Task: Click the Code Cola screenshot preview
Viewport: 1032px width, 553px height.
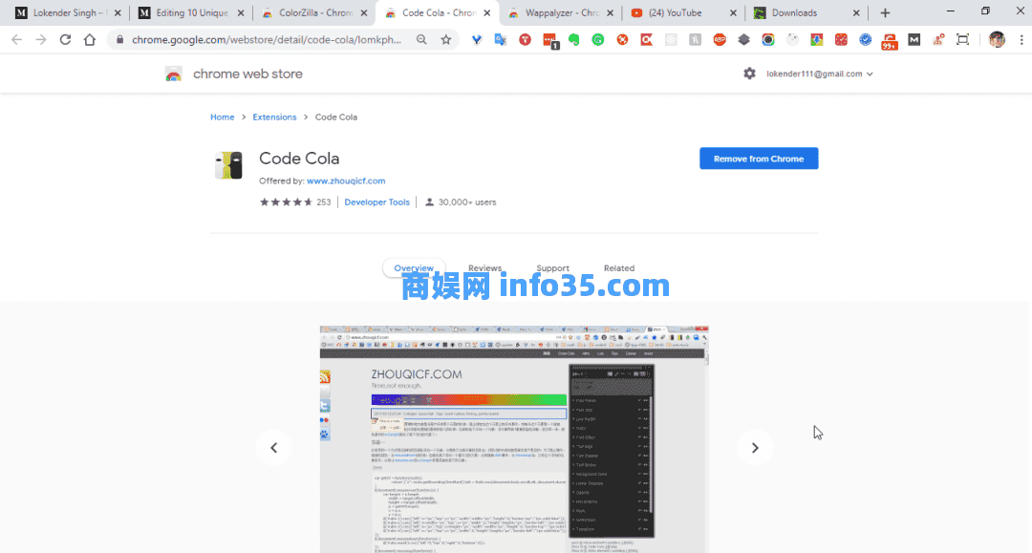Action: click(514, 439)
